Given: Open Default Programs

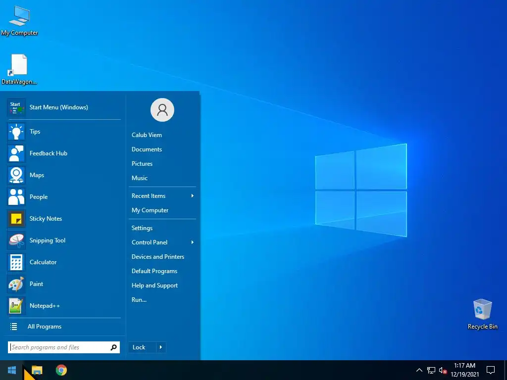Looking at the screenshot, I should point(154,271).
